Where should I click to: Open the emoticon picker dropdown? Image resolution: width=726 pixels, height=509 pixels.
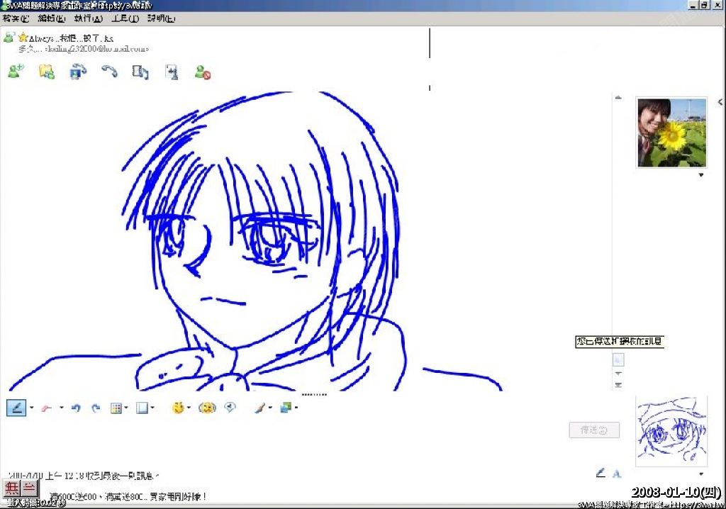(x=189, y=408)
